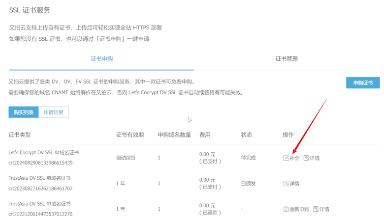Screen dimensions: 384x220
Task: Click the 证书类型 column header
Action: pyautogui.click(x=20, y=135)
